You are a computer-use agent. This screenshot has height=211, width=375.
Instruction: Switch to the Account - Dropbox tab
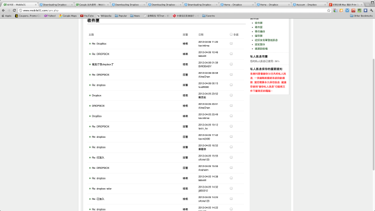[x=309, y=5]
